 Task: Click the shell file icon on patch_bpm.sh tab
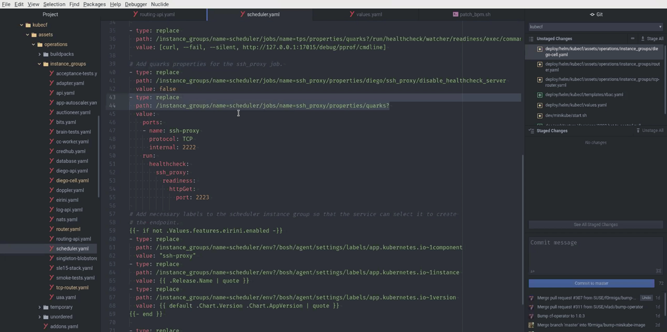pyautogui.click(x=455, y=14)
